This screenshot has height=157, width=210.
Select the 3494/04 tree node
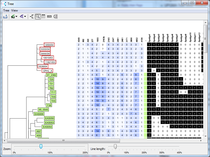[x=49, y=45]
